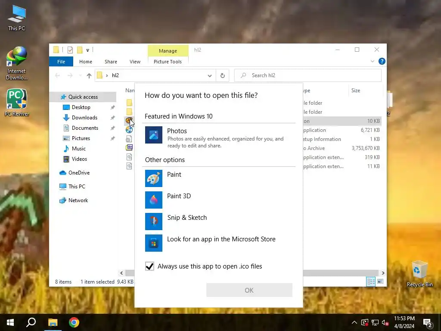Switch to details view layout icon
441x331 pixels.
pos(371,281)
